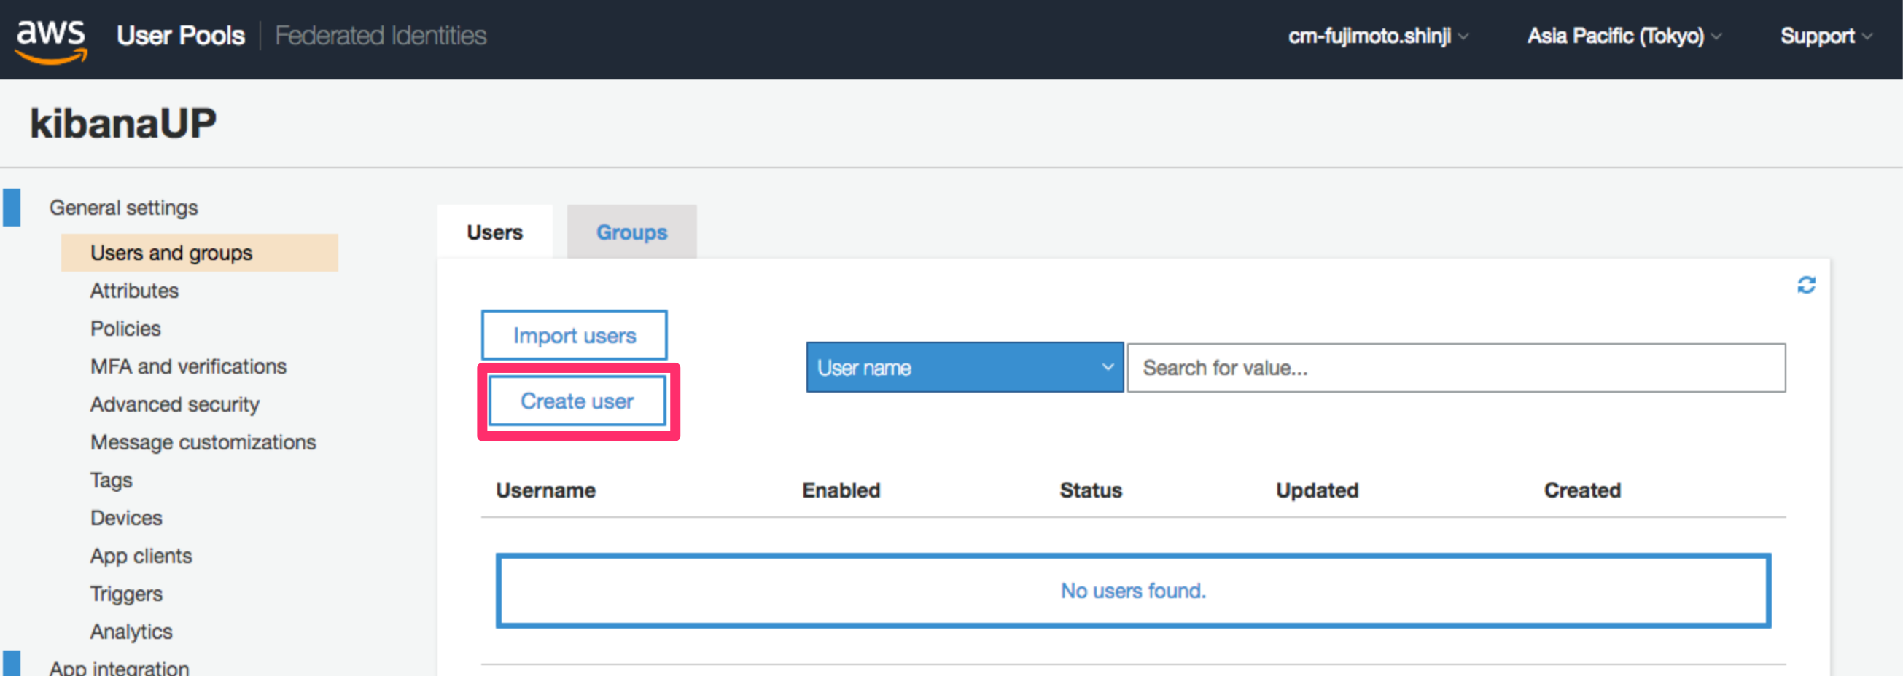Viewport: 1903px width, 676px height.
Task: Switch to the Users tab
Action: tap(495, 232)
